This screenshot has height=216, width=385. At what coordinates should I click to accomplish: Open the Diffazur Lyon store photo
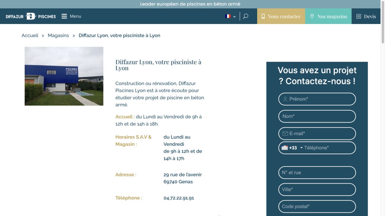pyautogui.click(x=64, y=76)
